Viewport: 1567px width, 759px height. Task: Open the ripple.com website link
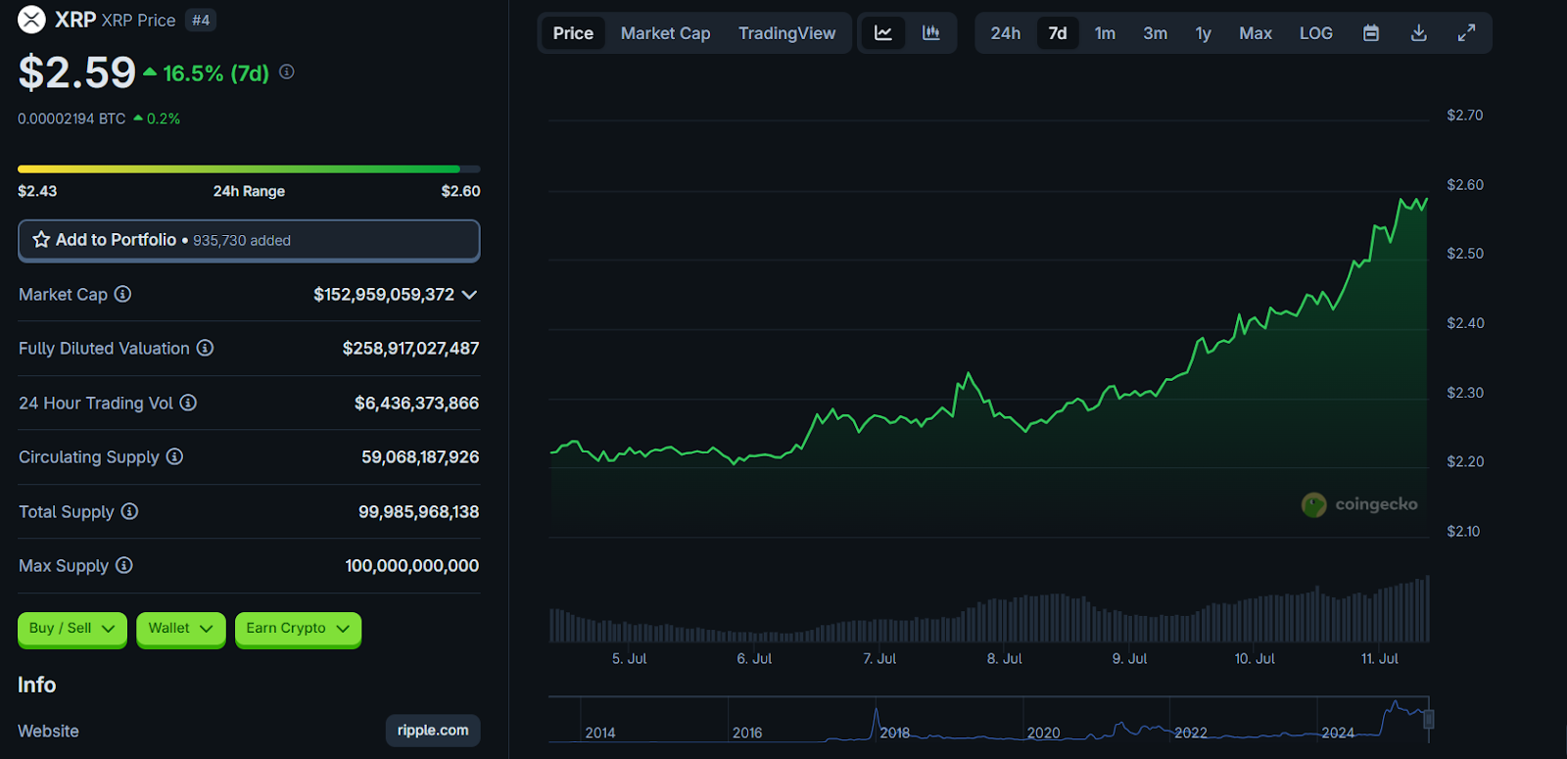[x=433, y=731]
